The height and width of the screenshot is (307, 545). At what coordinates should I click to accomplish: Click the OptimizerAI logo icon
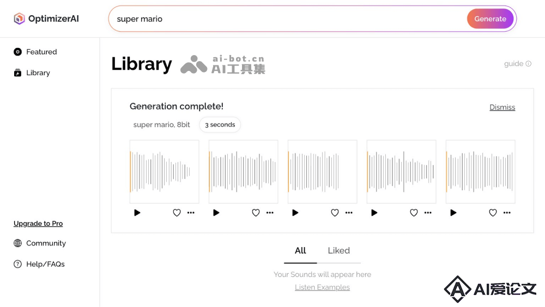(x=19, y=19)
